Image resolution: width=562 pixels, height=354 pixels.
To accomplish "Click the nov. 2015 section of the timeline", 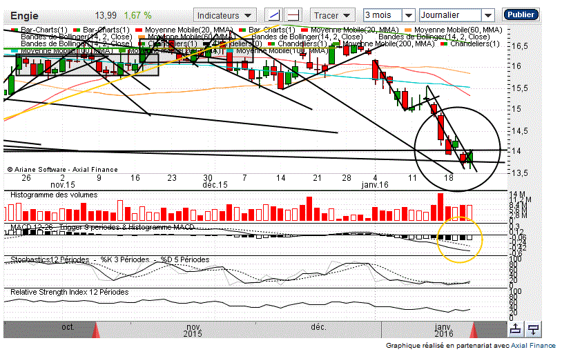I will (193, 330).
